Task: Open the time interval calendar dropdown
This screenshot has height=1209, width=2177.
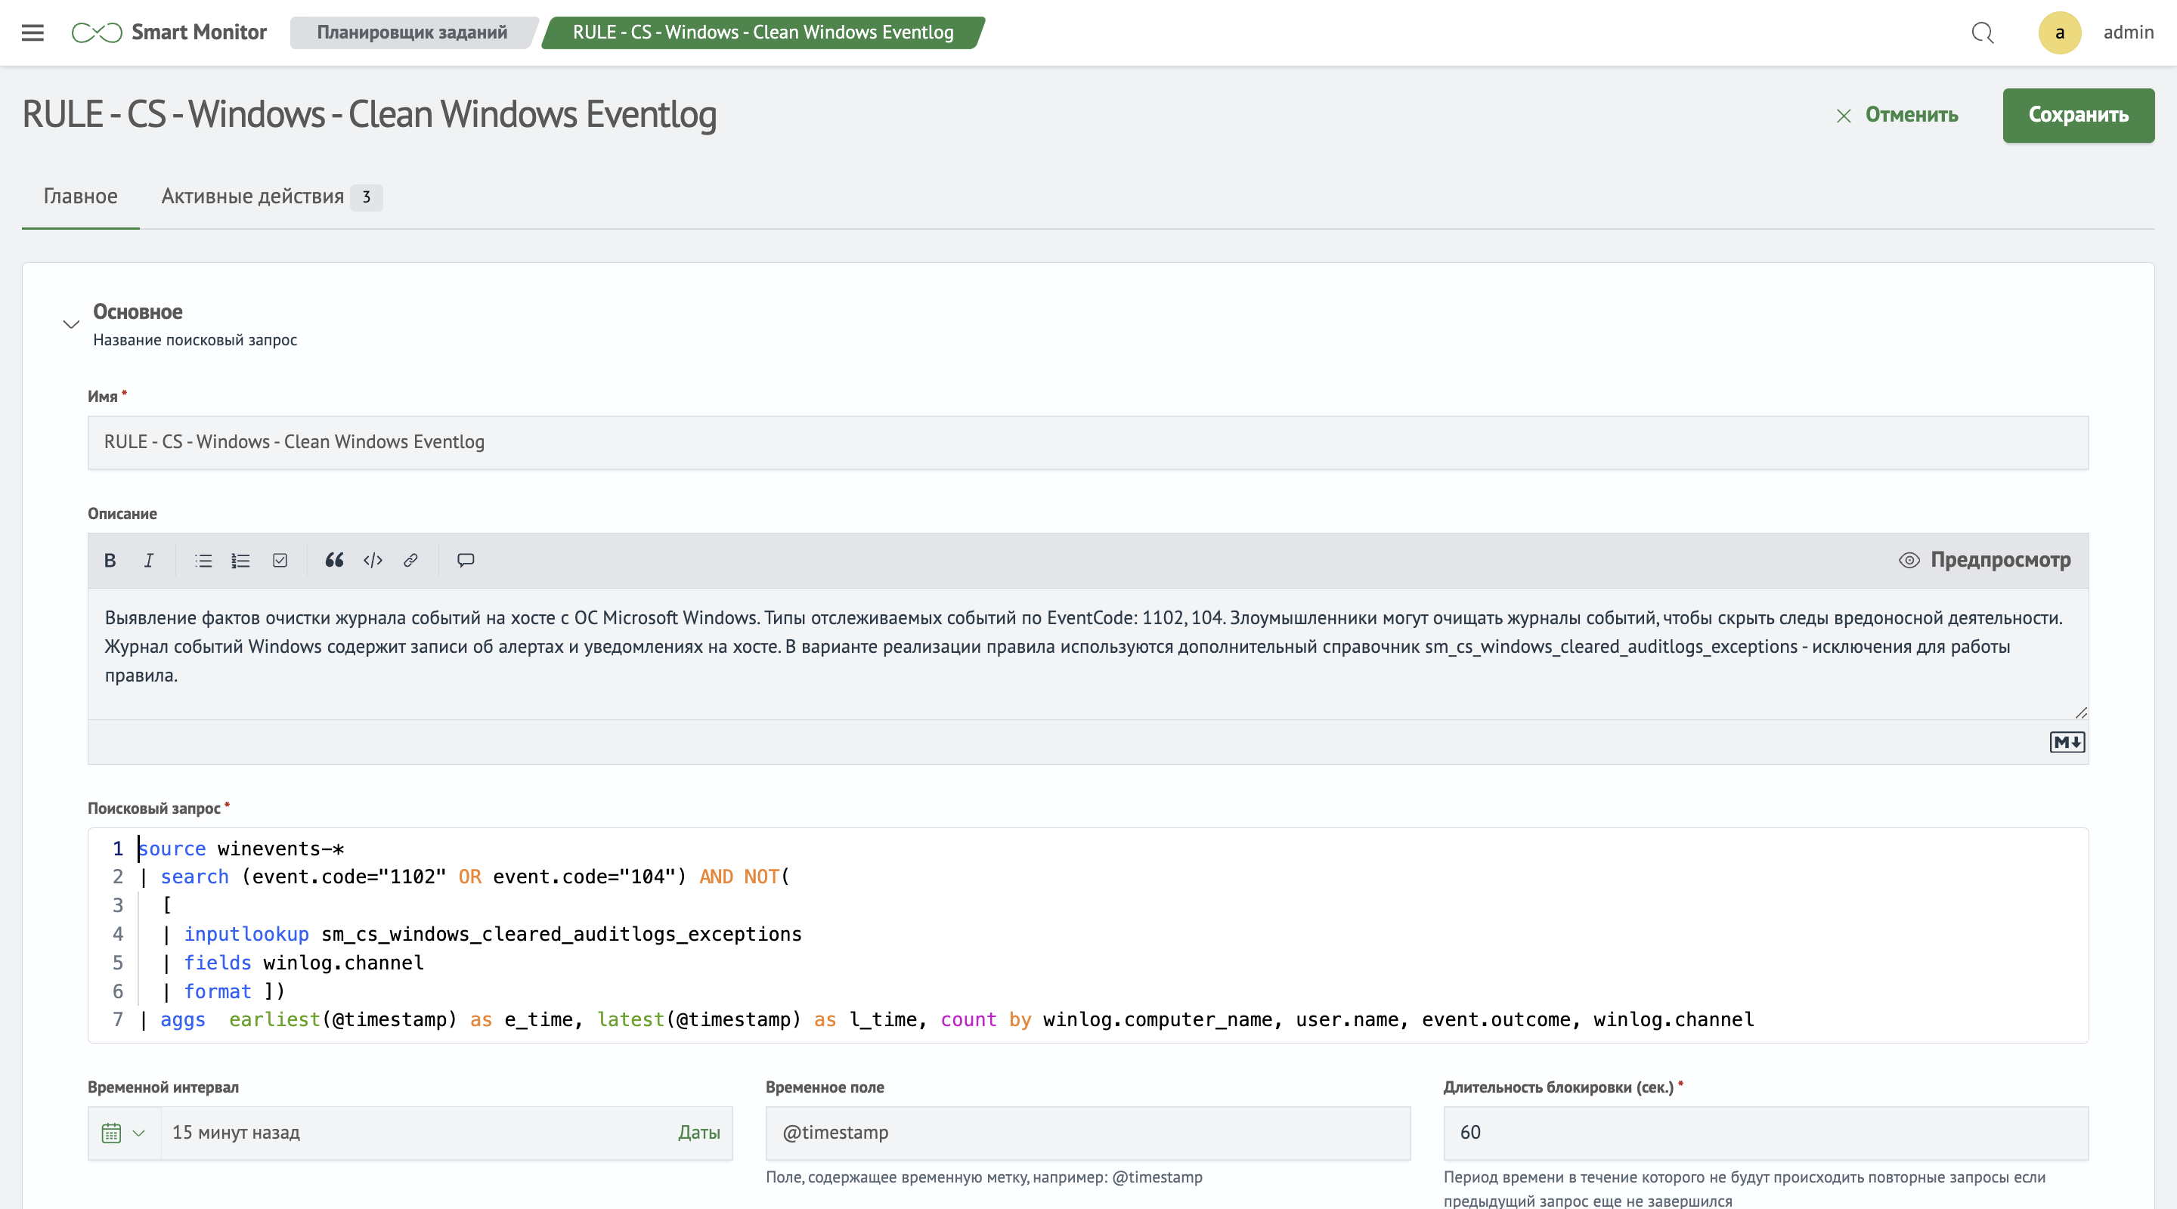Action: click(x=123, y=1133)
